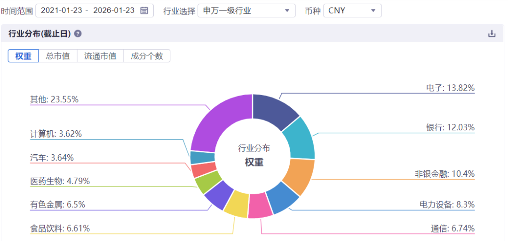The width and height of the screenshot is (508, 241).
Task: Click the violet 有色金属 donut segment
Action: (x=219, y=195)
